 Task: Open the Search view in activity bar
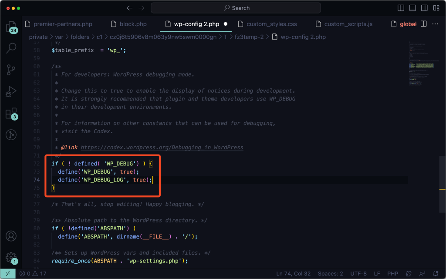(x=11, y=48)
